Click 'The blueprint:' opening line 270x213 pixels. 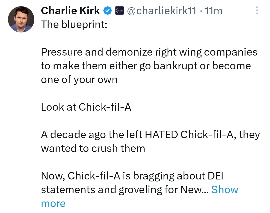click(x=74, y=25)
